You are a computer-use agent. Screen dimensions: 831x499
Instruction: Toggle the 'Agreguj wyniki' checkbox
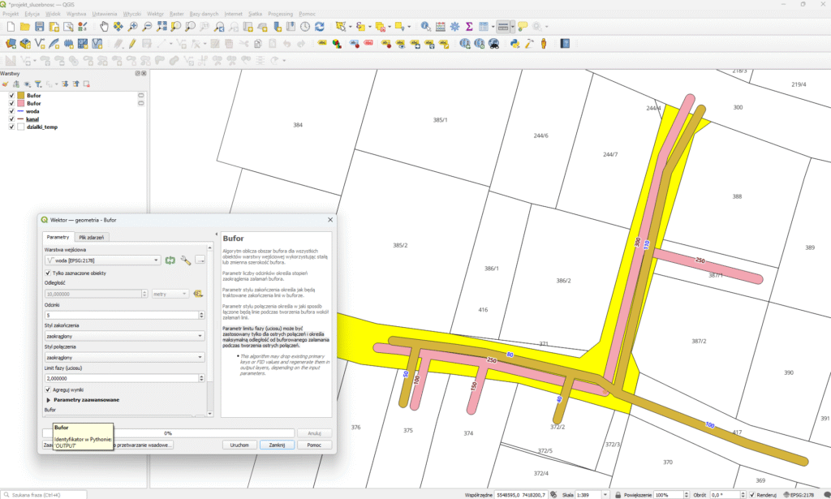click(48, 389)
